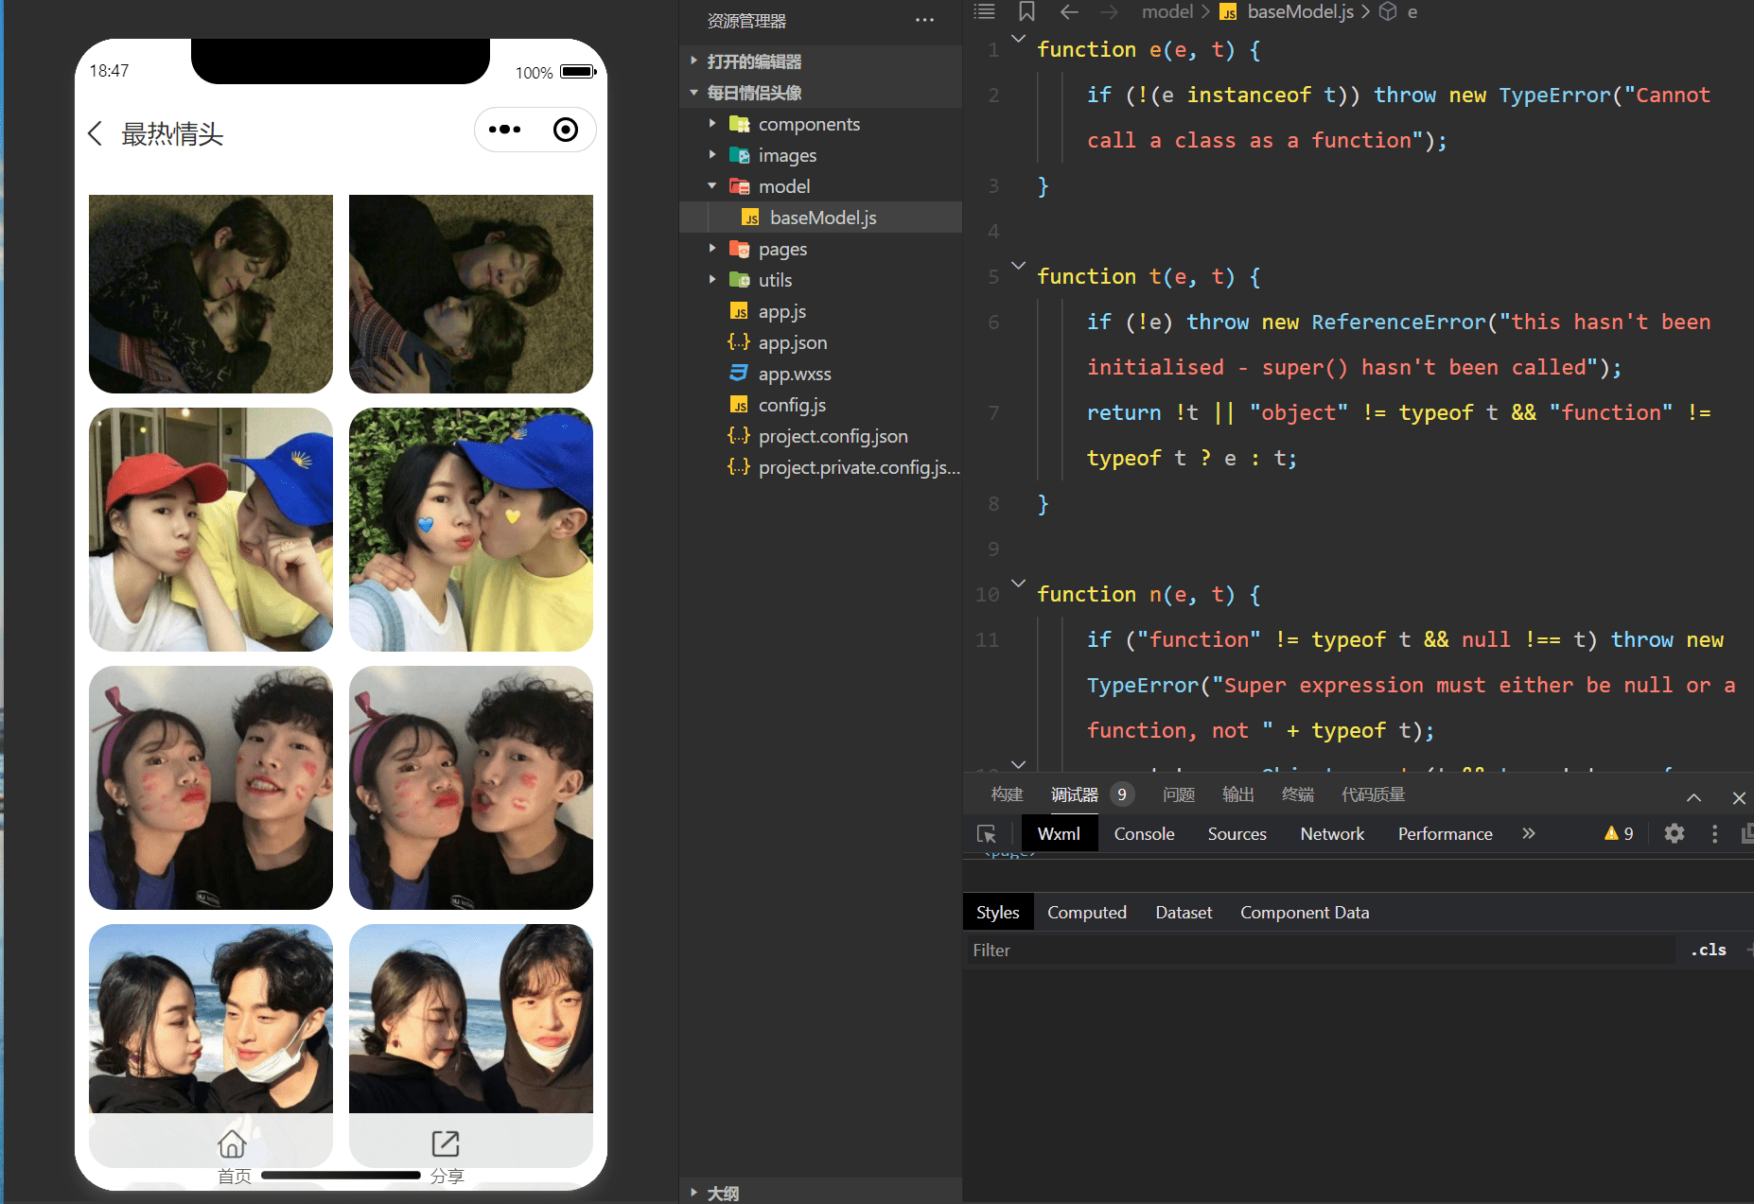Screen dimensions: 1754x1204
Task: Fold function t at line 5
Action: click(x=1018, y=266)
